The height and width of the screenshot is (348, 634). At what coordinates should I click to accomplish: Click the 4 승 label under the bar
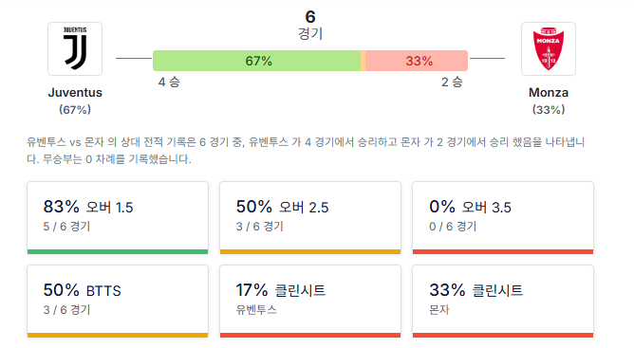169,82
